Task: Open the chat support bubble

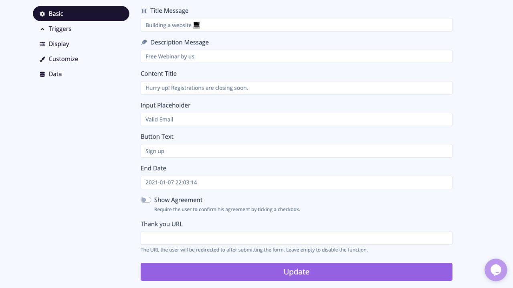Action: click(496, 270)
